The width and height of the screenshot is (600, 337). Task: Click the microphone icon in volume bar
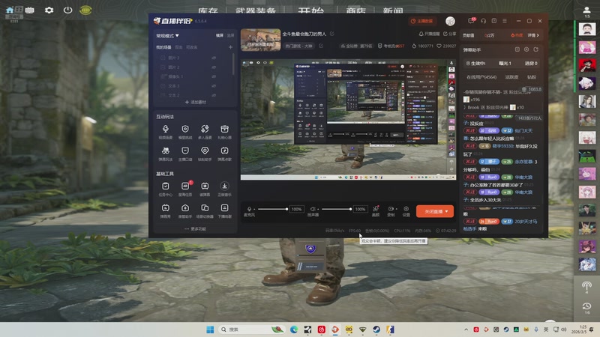pyautogui.click(x=249, y=209)
